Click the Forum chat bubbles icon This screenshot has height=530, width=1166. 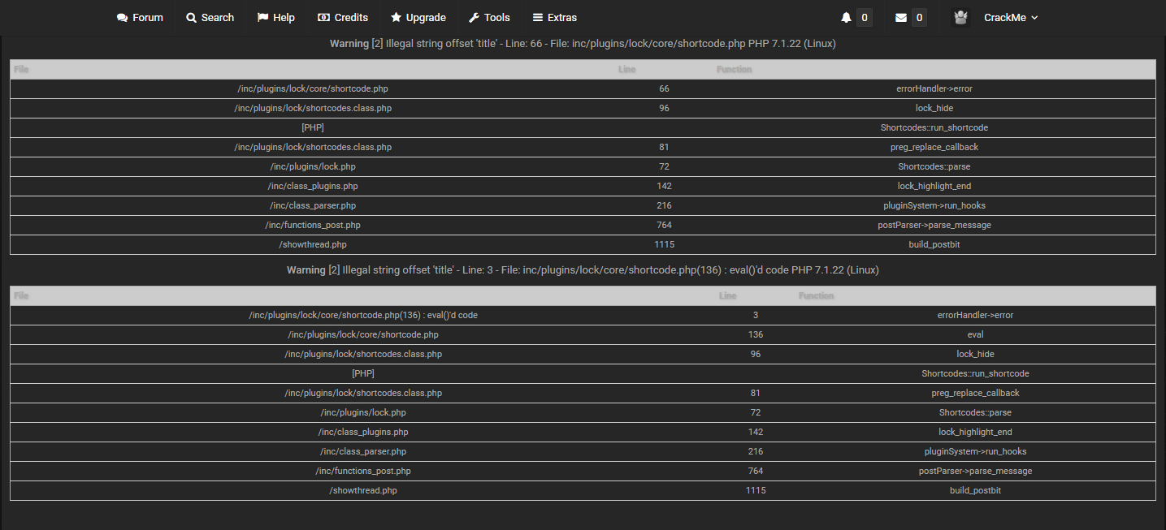pos(123,18)
